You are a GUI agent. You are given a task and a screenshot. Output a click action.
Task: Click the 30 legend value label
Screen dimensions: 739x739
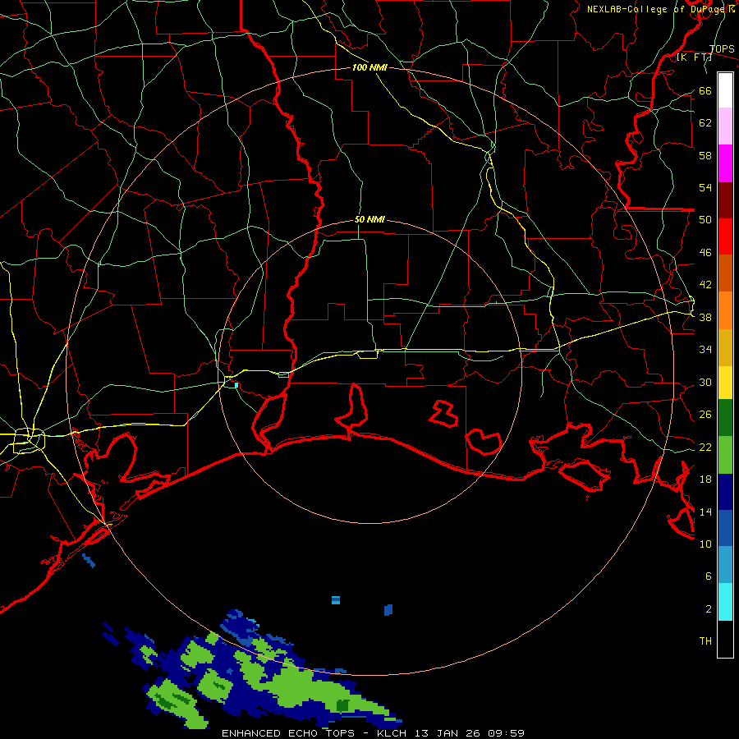coord(705,382)
